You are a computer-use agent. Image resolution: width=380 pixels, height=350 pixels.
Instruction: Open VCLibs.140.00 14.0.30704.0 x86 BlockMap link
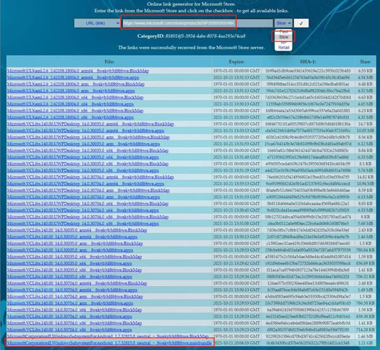click(74, 323)
